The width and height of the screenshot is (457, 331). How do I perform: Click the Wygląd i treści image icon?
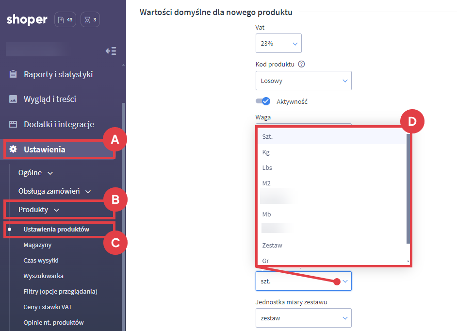[x=13, y=99]
